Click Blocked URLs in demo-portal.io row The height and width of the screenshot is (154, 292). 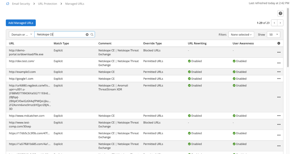pyautogui.click(x=152, y=50)
